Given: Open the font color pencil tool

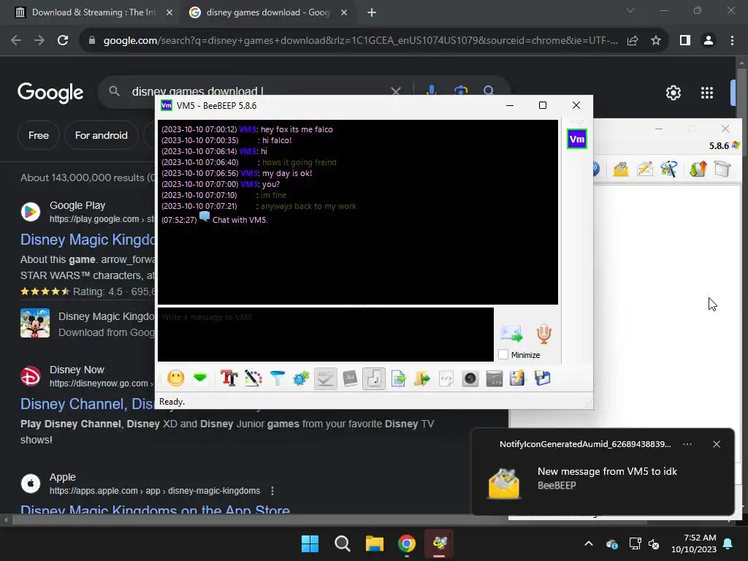Looking at the screenshot, I should click(x=253, y=379).
